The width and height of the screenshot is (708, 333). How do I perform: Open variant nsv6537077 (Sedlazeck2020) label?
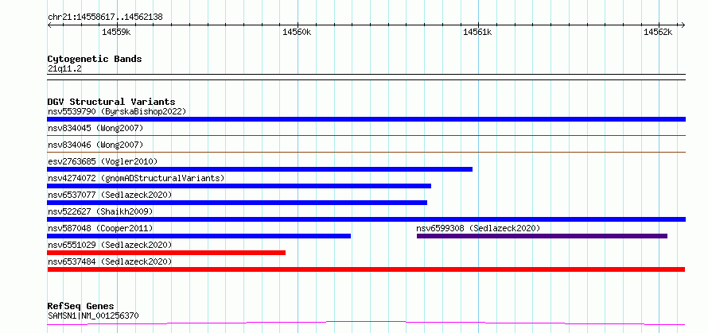tap(110, 195)
